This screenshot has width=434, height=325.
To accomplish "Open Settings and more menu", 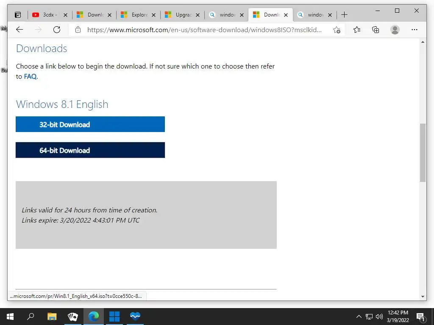I will point(415,30).
